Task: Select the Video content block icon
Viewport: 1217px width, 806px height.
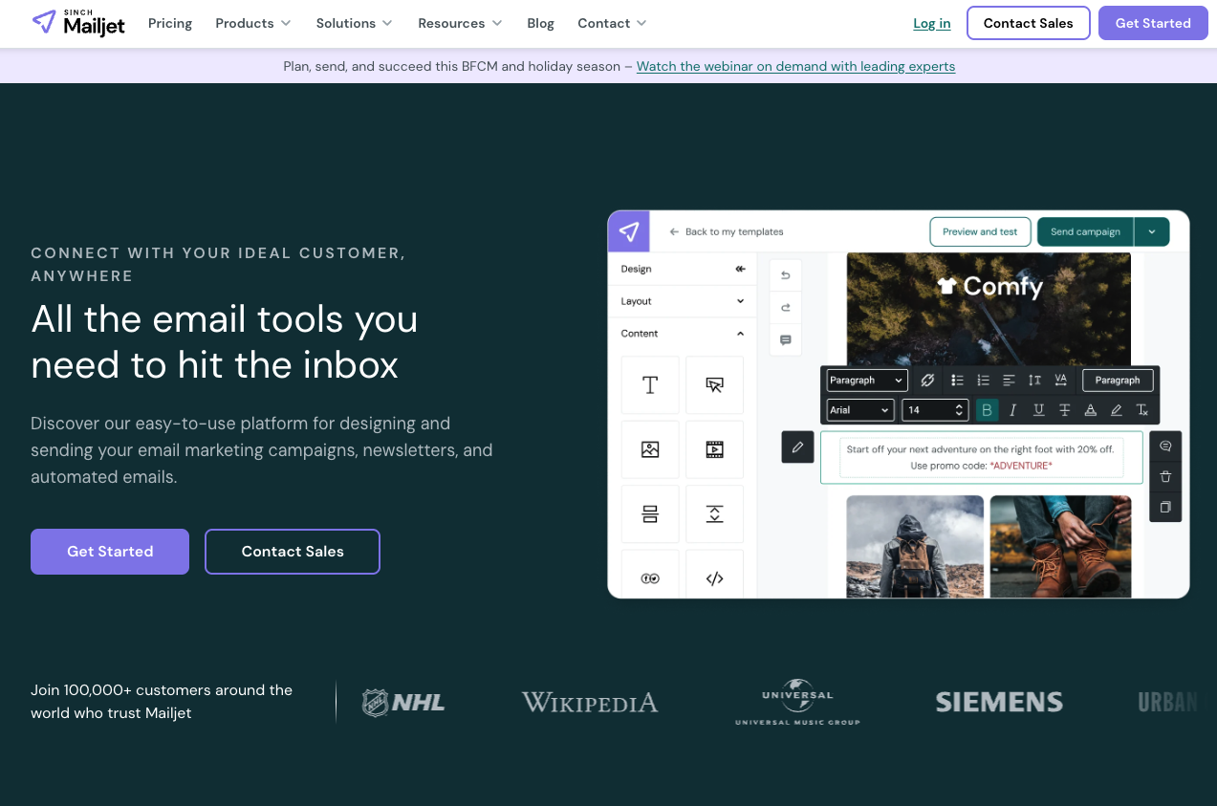Action: tap(714, 449)
